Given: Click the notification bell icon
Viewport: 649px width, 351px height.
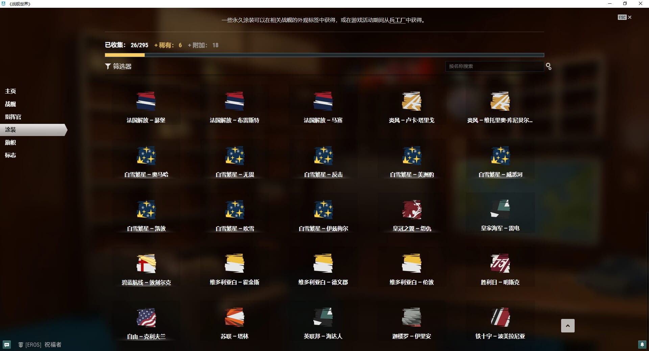Looking at the screenshot, I should (x=642, y=345).
